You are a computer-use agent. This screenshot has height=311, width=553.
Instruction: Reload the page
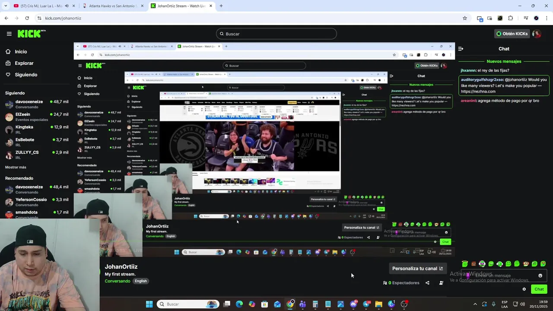click(27, 18)
